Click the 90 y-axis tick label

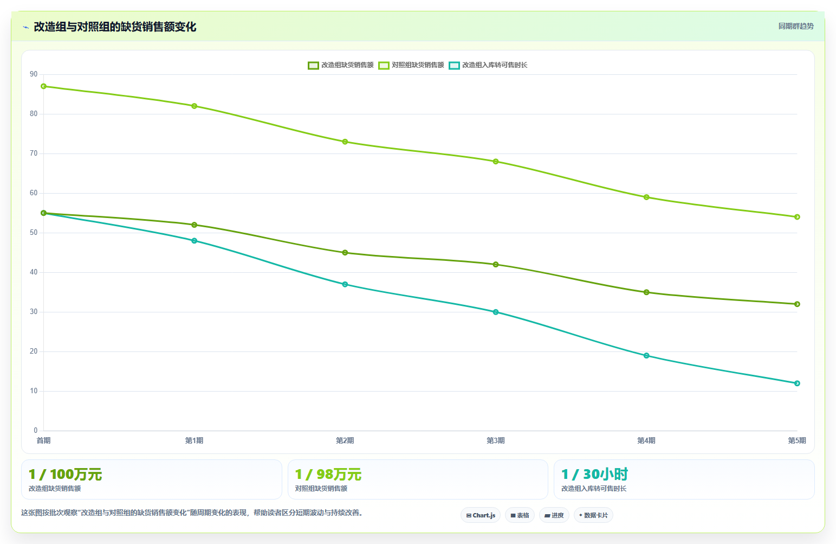click(x=34, y=74)
